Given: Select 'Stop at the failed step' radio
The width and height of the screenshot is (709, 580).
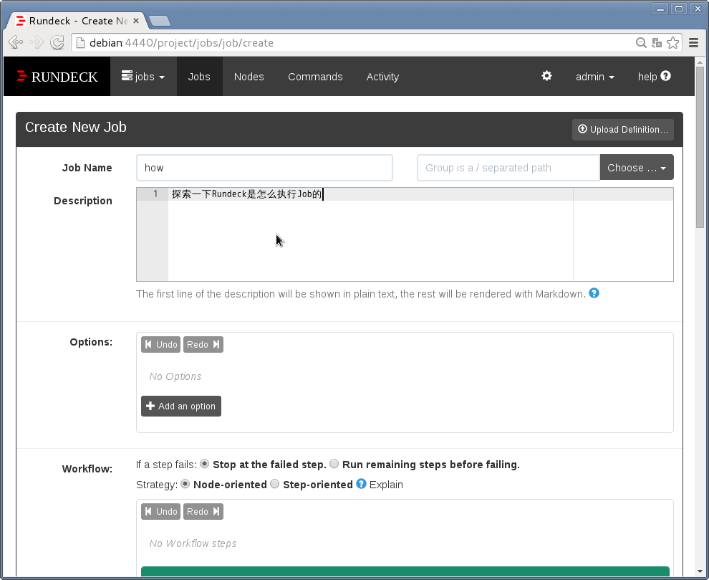Looking at the screenshot, I should pos(204,464).
